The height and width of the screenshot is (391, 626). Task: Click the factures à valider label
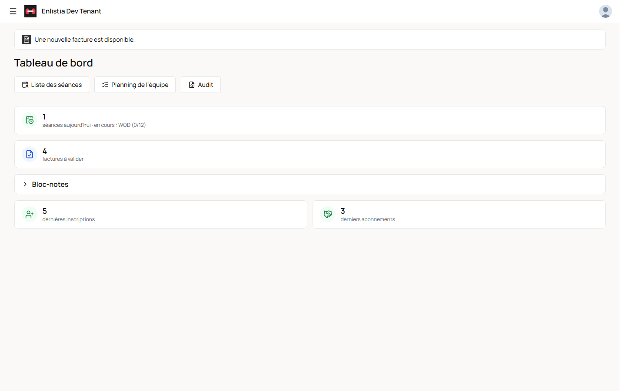(x=63, y=159)
